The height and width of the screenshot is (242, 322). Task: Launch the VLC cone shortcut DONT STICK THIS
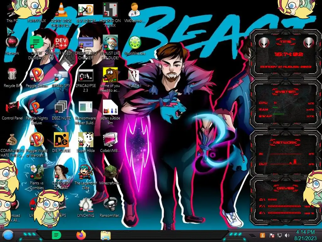click(61, 15)
